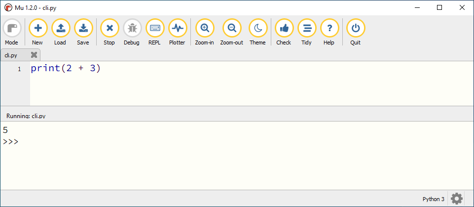This screenshot has width=474, height=207.
Task: Tidy the code formatting
Action: (x=306, y=32)
